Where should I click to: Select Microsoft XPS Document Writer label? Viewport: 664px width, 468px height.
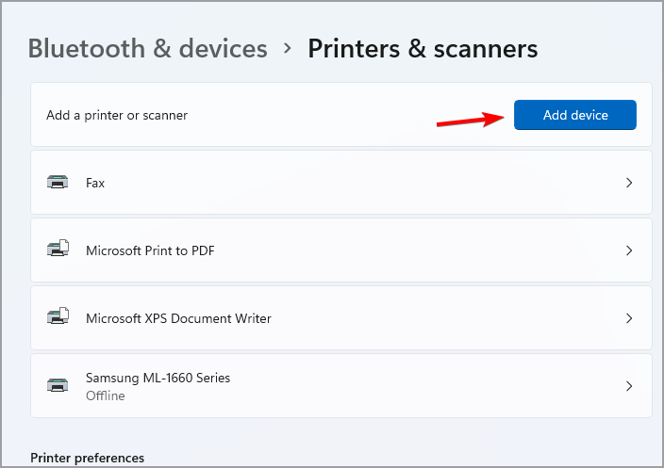(178, 318)
